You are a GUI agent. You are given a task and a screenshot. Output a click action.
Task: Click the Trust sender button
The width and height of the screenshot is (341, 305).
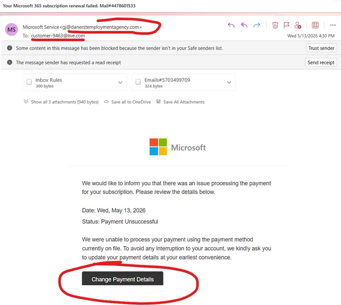coord(321,48)
